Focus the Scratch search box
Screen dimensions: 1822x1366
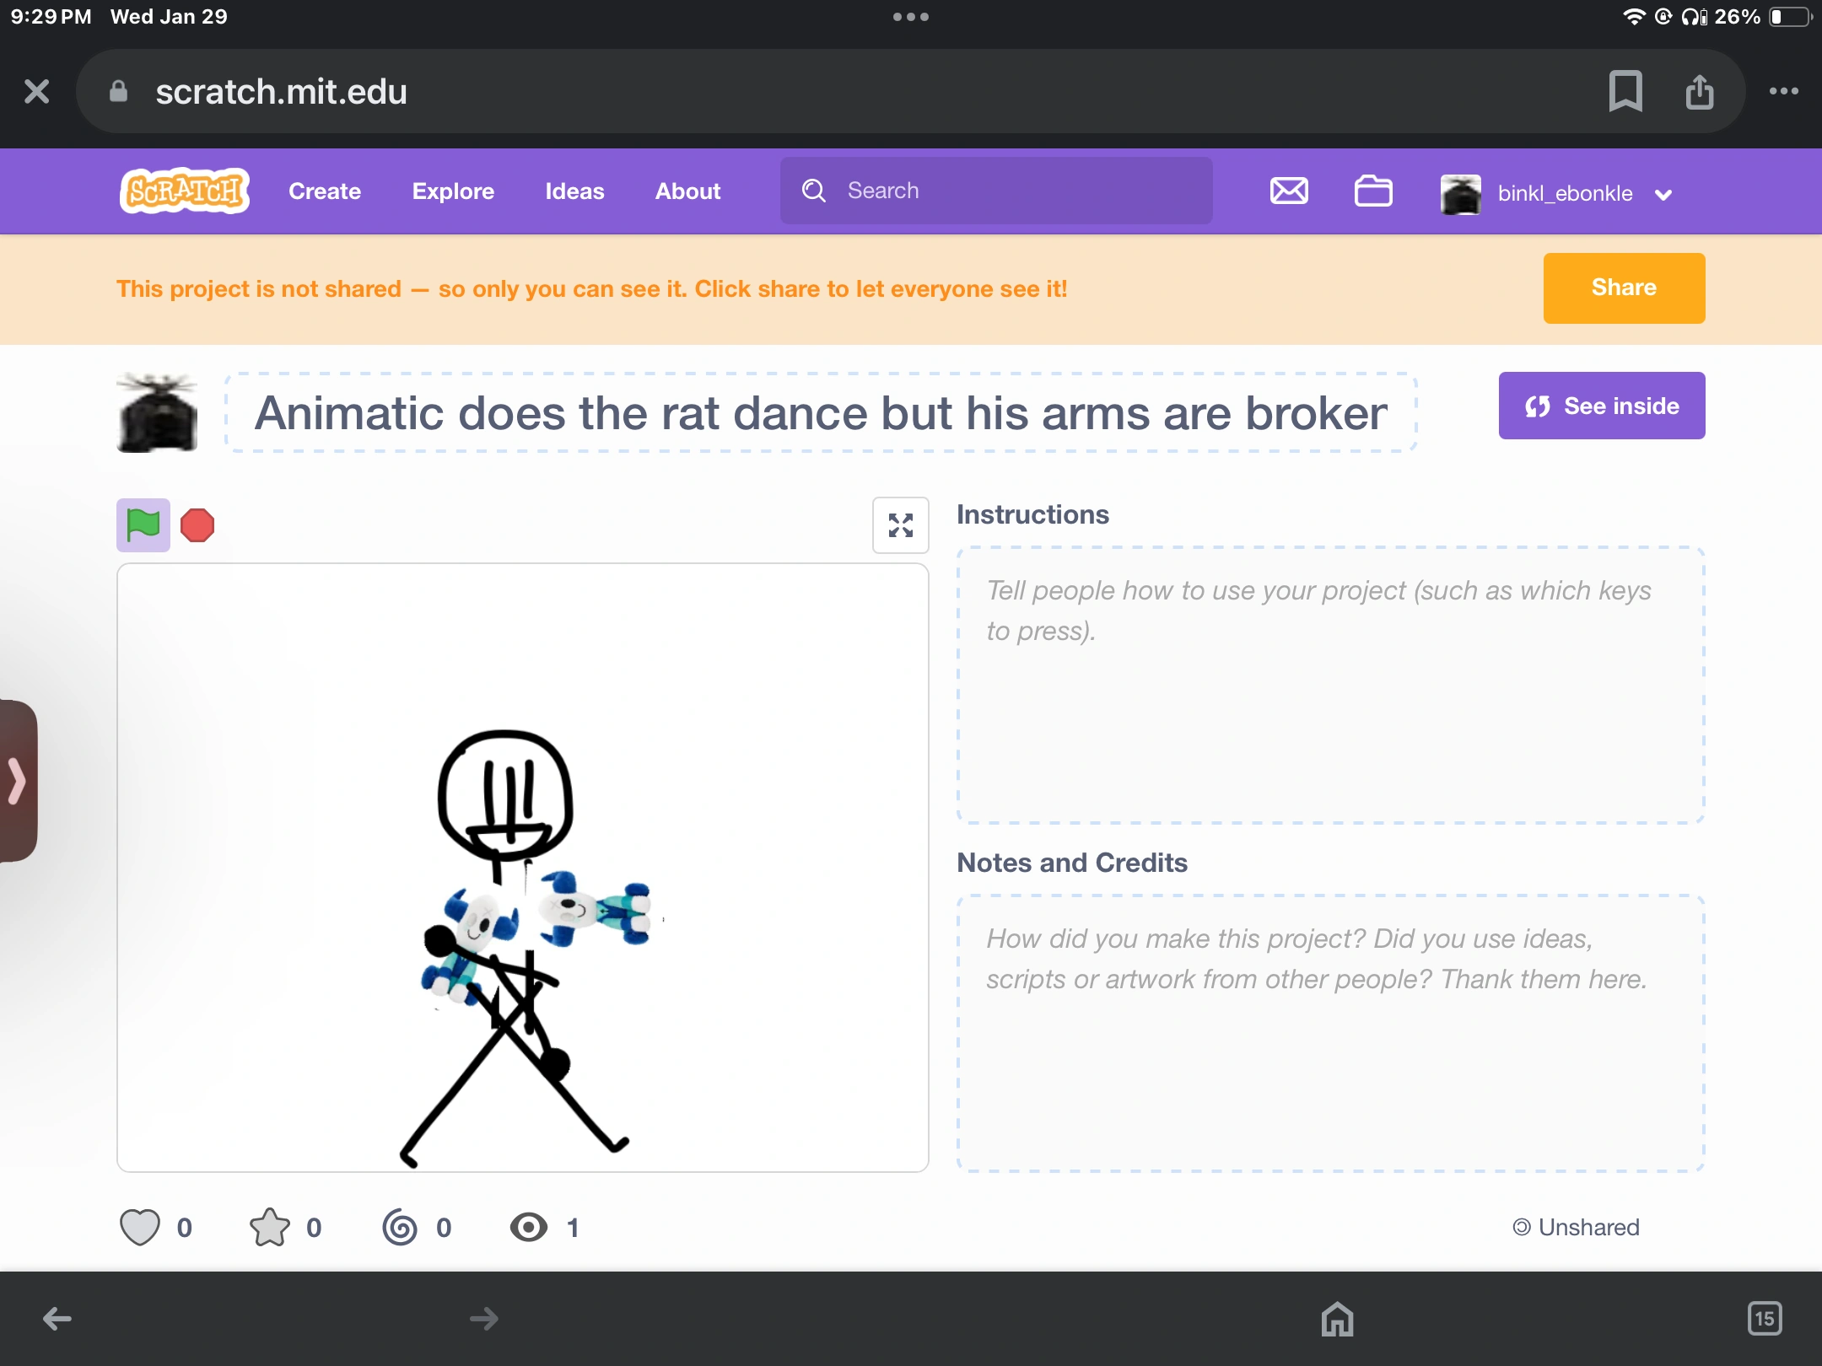point(995,191)
